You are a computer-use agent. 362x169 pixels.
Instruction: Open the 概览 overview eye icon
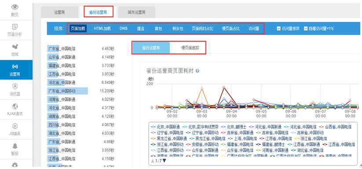(15, 7)
